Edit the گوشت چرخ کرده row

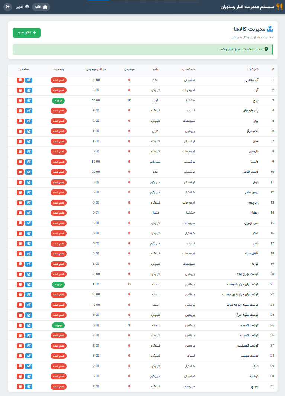pos(29,274)
